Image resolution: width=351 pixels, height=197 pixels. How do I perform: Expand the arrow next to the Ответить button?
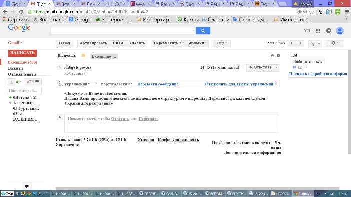coord(277,67)
